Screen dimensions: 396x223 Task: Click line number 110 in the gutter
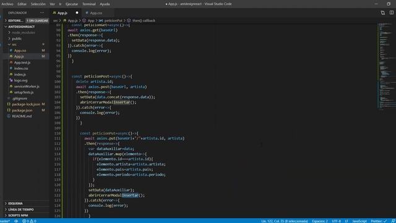[58, 133]
